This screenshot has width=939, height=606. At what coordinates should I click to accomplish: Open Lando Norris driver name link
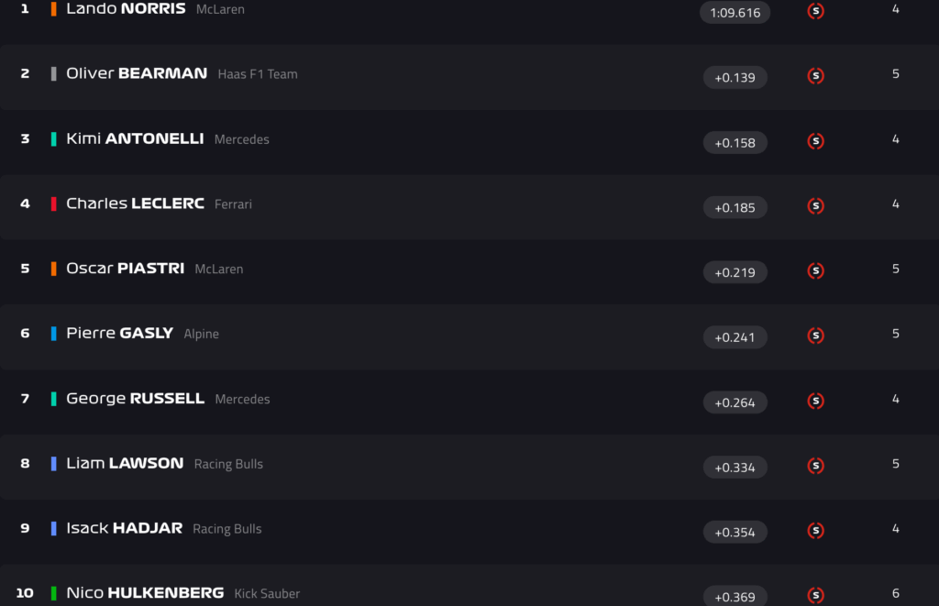point(126,9)
